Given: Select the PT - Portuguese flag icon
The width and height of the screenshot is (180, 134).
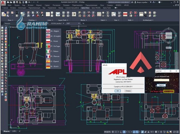Looking at the screenshot, I should (48, 46).
